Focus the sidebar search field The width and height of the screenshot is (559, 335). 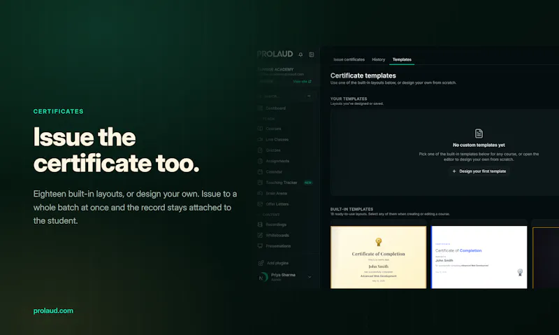point(286,97)
